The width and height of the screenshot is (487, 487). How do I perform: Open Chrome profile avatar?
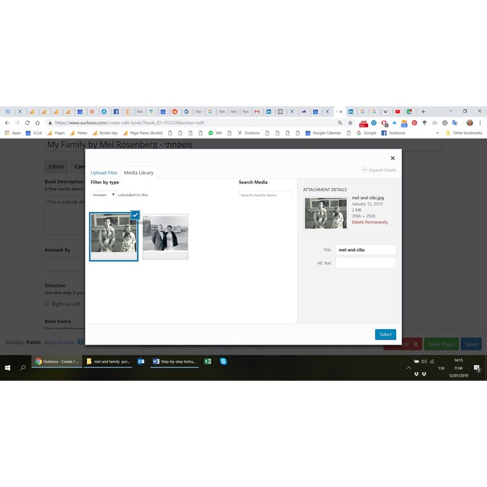tap(470, 122)
